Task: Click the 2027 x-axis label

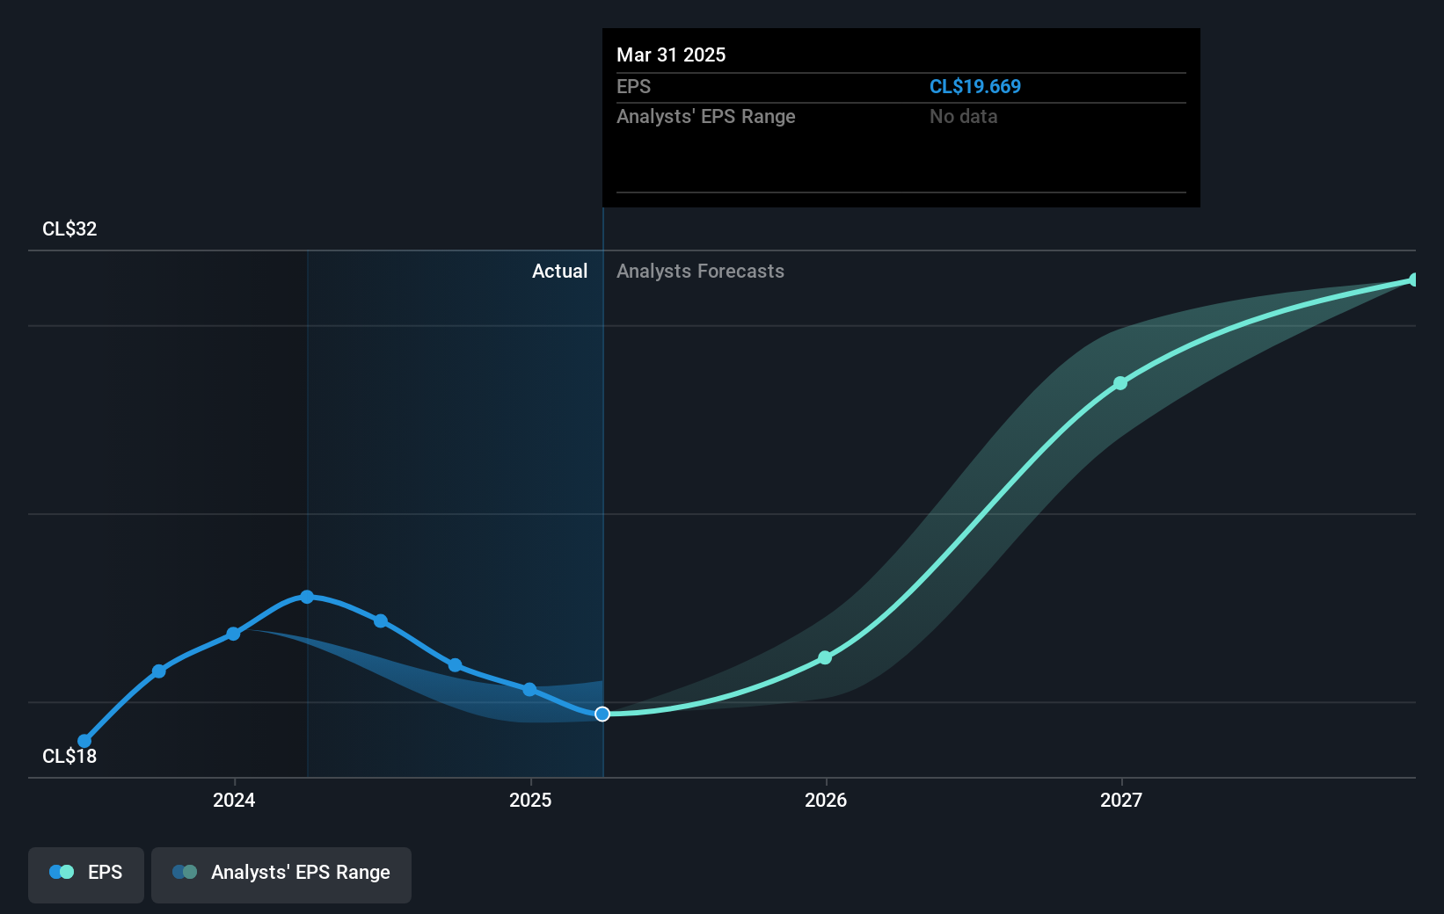Action: click(x=1121, y=800)
